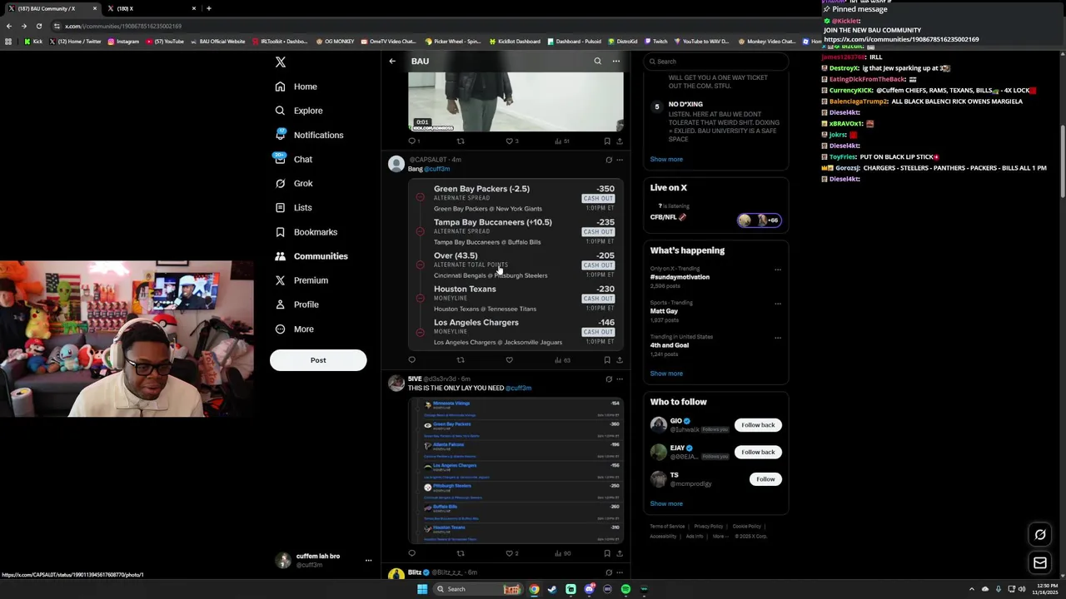
Task: Reply to the @CAPSAL0T post
Action: (x=411, y=360)
